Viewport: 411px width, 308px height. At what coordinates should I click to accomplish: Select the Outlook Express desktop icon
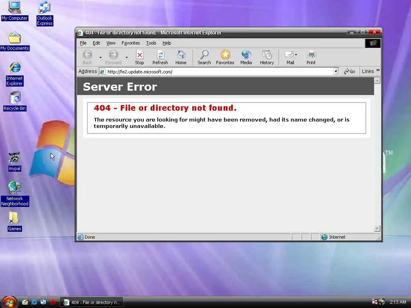[45, 13]
